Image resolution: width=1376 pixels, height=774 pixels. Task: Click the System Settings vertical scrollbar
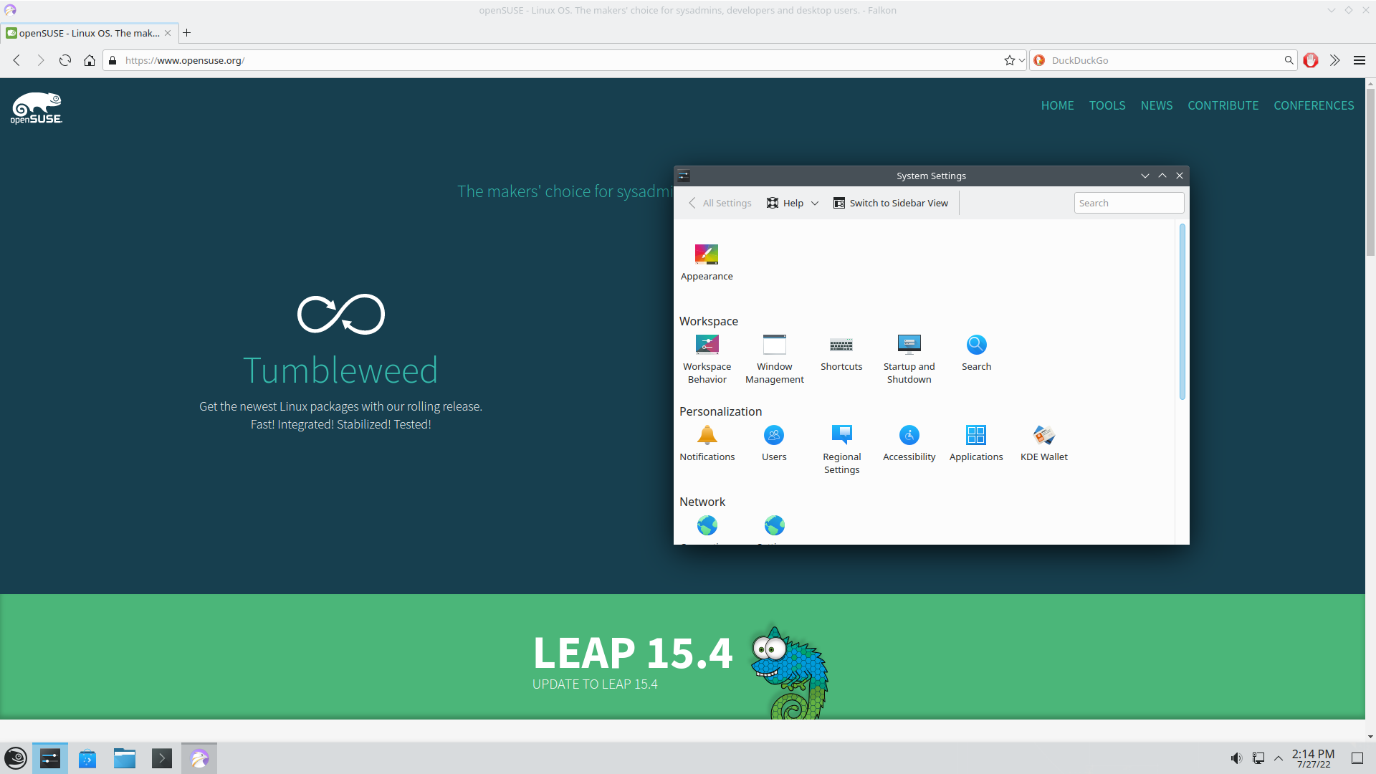1182,312
